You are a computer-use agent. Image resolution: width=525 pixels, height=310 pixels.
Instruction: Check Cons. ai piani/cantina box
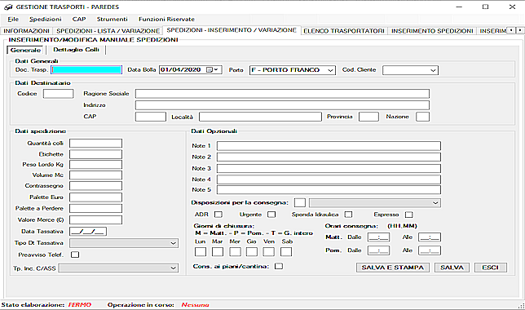click(279, 266)
